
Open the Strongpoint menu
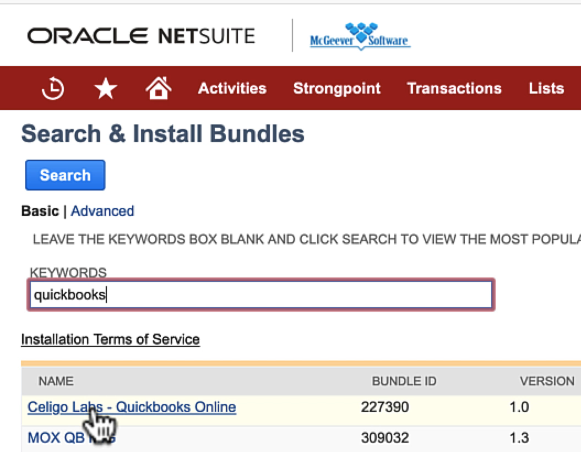pos(337,89)
